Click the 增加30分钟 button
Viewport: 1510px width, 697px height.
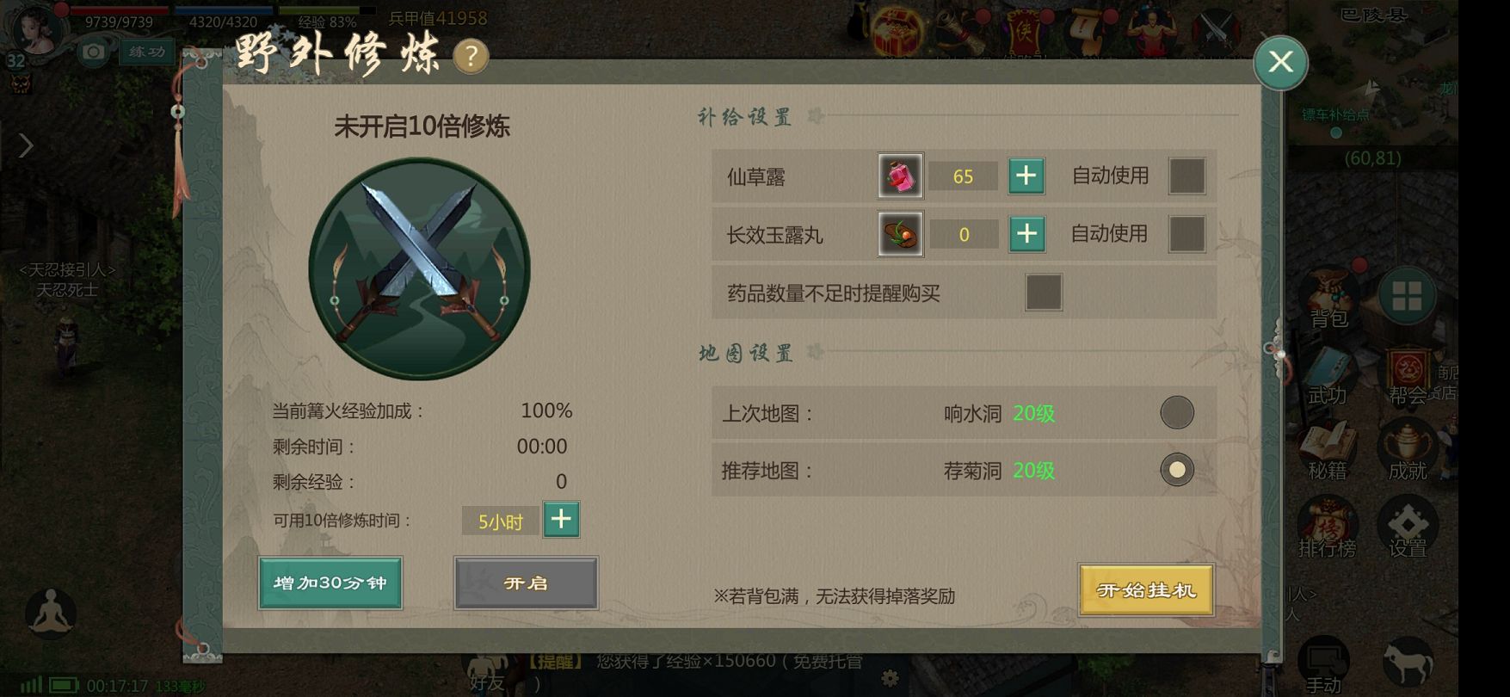tap(330, 583)
